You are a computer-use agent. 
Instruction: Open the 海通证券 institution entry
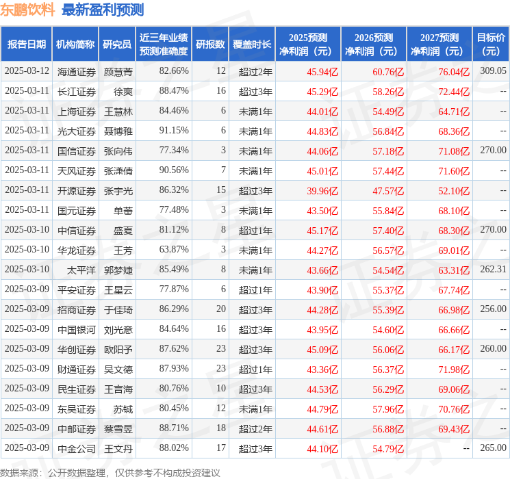tap(76, 71)
